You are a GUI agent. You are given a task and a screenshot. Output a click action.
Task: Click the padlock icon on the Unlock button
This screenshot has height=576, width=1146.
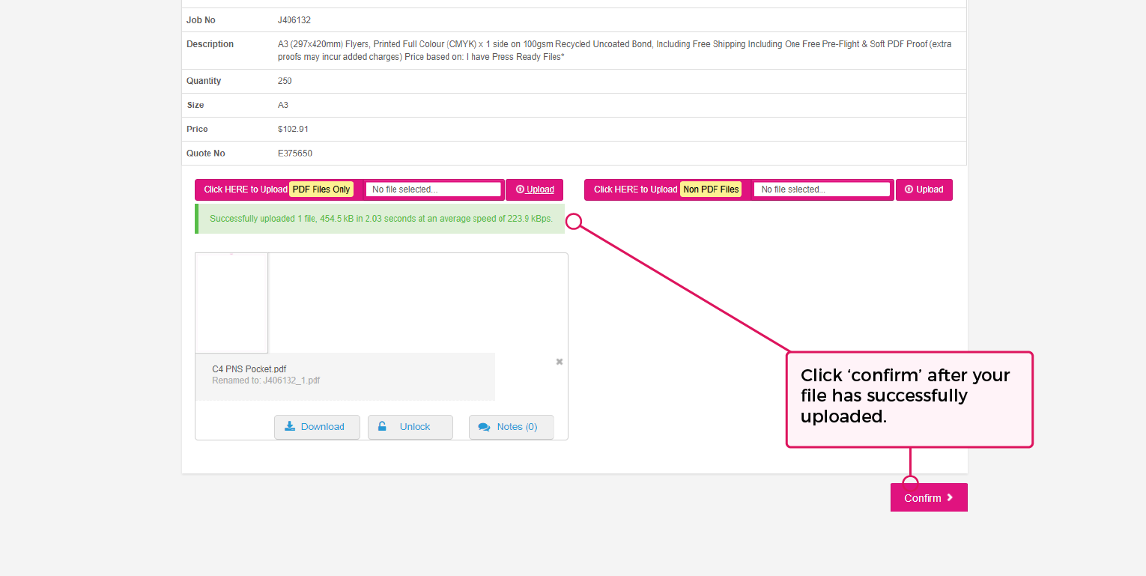(x=382, y=427)
